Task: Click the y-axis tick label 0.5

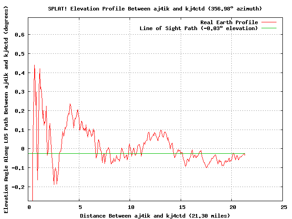Action: point(20,54)
